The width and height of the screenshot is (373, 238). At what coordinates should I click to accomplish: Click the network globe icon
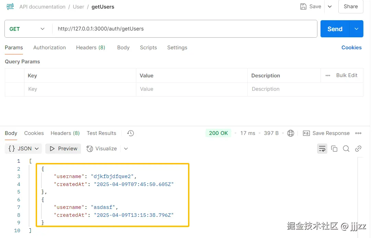(x=290, y=133)
